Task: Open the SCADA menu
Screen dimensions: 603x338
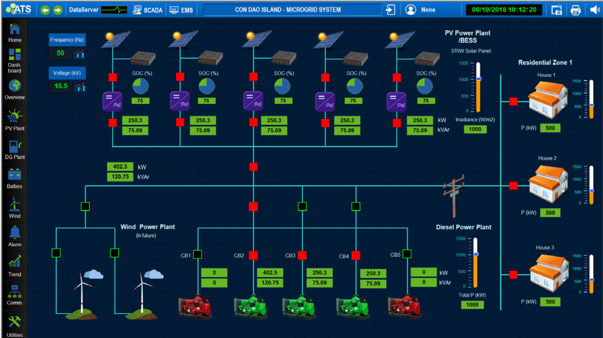Action: [148, 10]
